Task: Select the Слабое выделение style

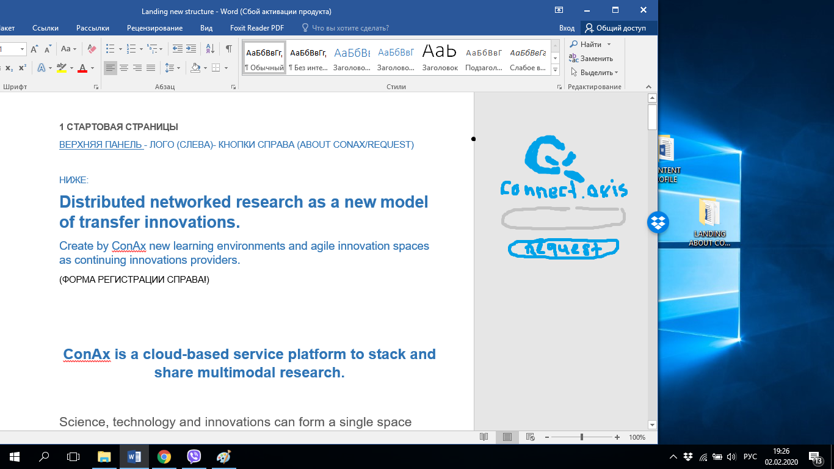Action: [x=528, y=58]
